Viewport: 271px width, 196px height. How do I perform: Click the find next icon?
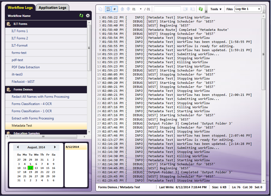click(x=193, y=9)
